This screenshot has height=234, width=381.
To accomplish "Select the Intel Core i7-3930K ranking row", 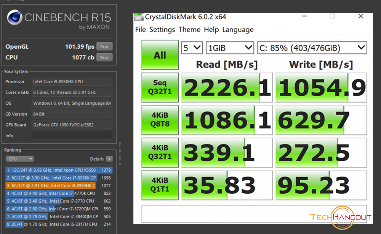I will (59, 178).
